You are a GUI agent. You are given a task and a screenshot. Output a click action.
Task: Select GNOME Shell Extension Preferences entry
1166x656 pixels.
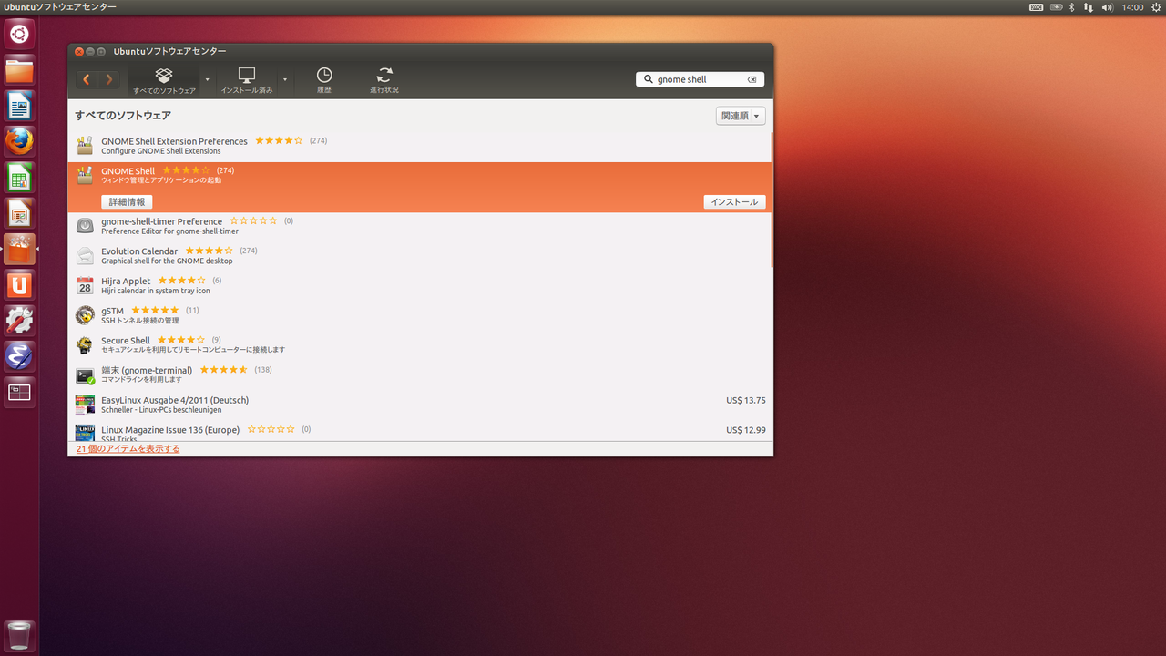click(420, 146)
